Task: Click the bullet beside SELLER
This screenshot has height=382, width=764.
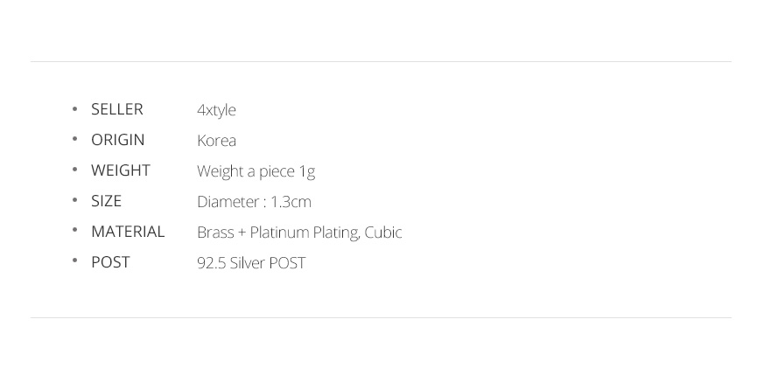Action: (x=74, y=108)
